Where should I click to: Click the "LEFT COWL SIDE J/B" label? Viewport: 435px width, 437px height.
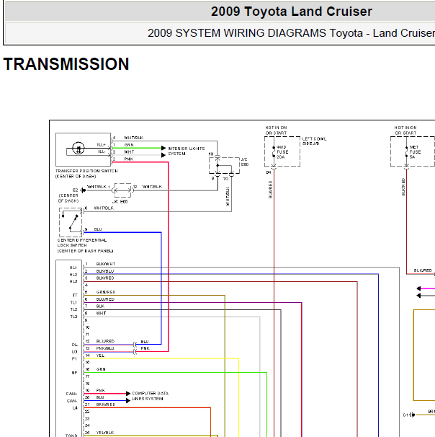point(315,141)
